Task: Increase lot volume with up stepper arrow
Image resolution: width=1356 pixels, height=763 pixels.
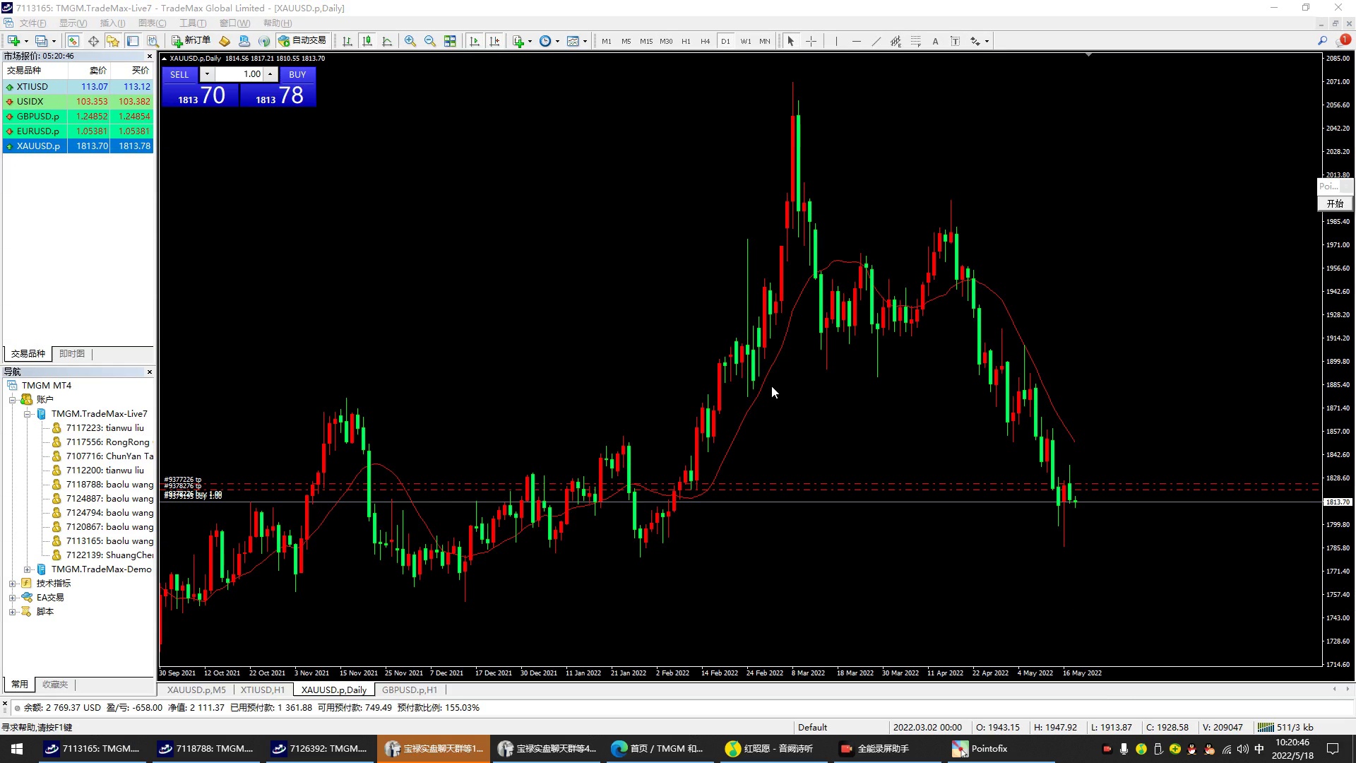Action: click(270, 74)
